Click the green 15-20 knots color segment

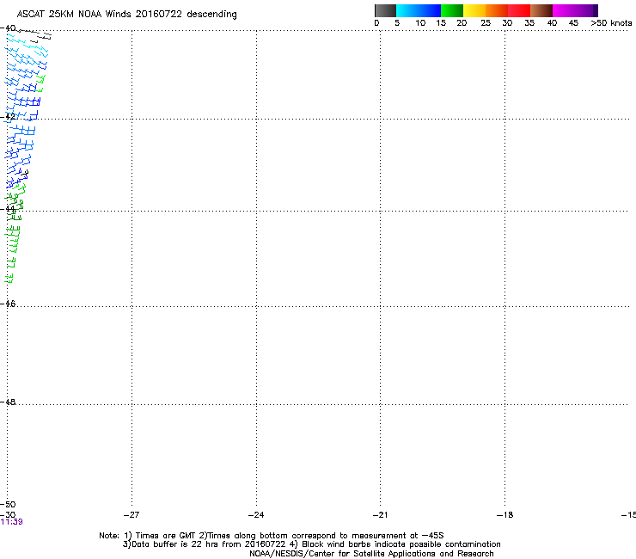tap(452, 10)
